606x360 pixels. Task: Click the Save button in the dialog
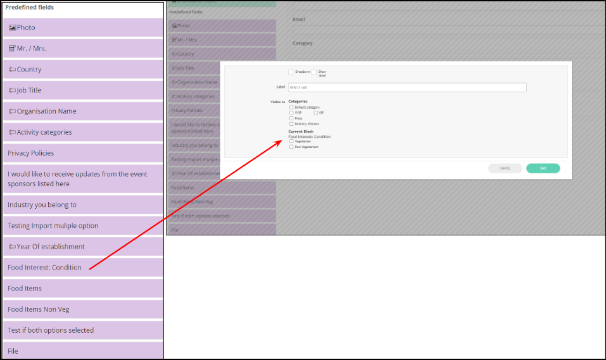pos(543,168)
